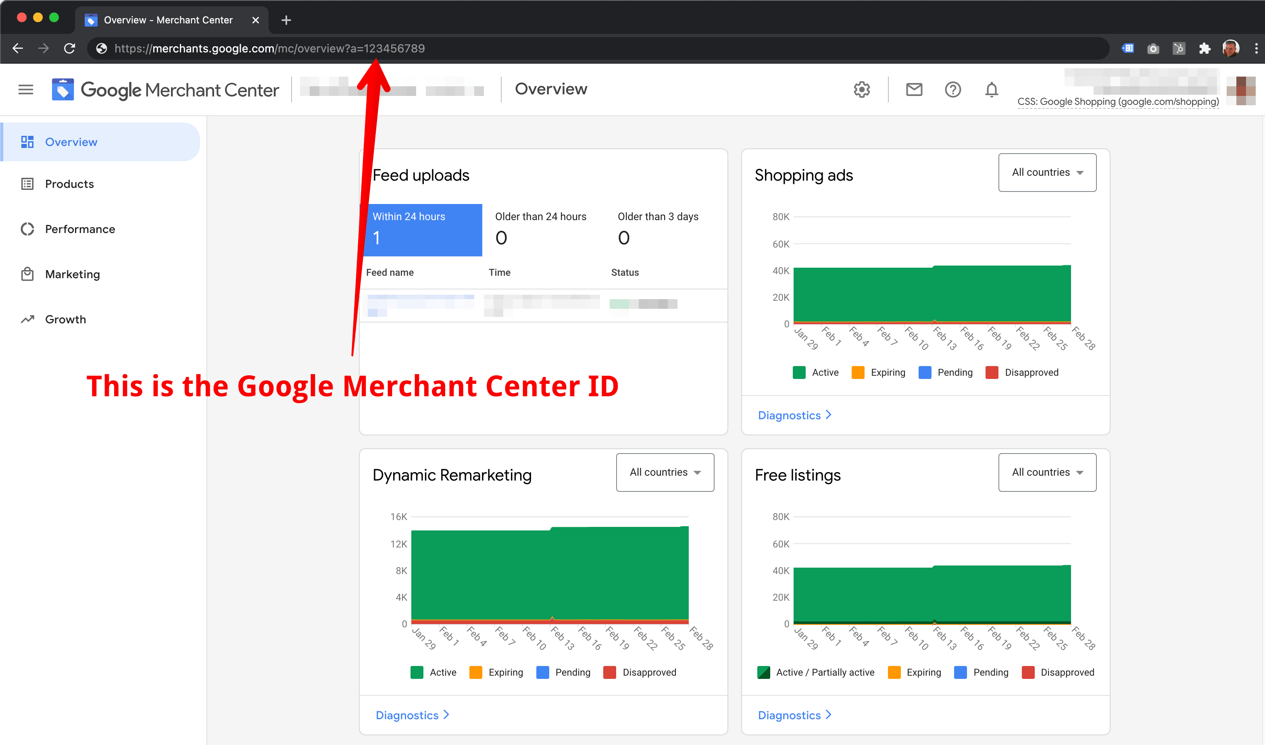Open the notifications bell
1265x745 pixels.
pos(991,89)
